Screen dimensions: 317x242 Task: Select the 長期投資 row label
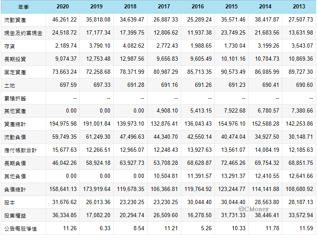[15, 59]
